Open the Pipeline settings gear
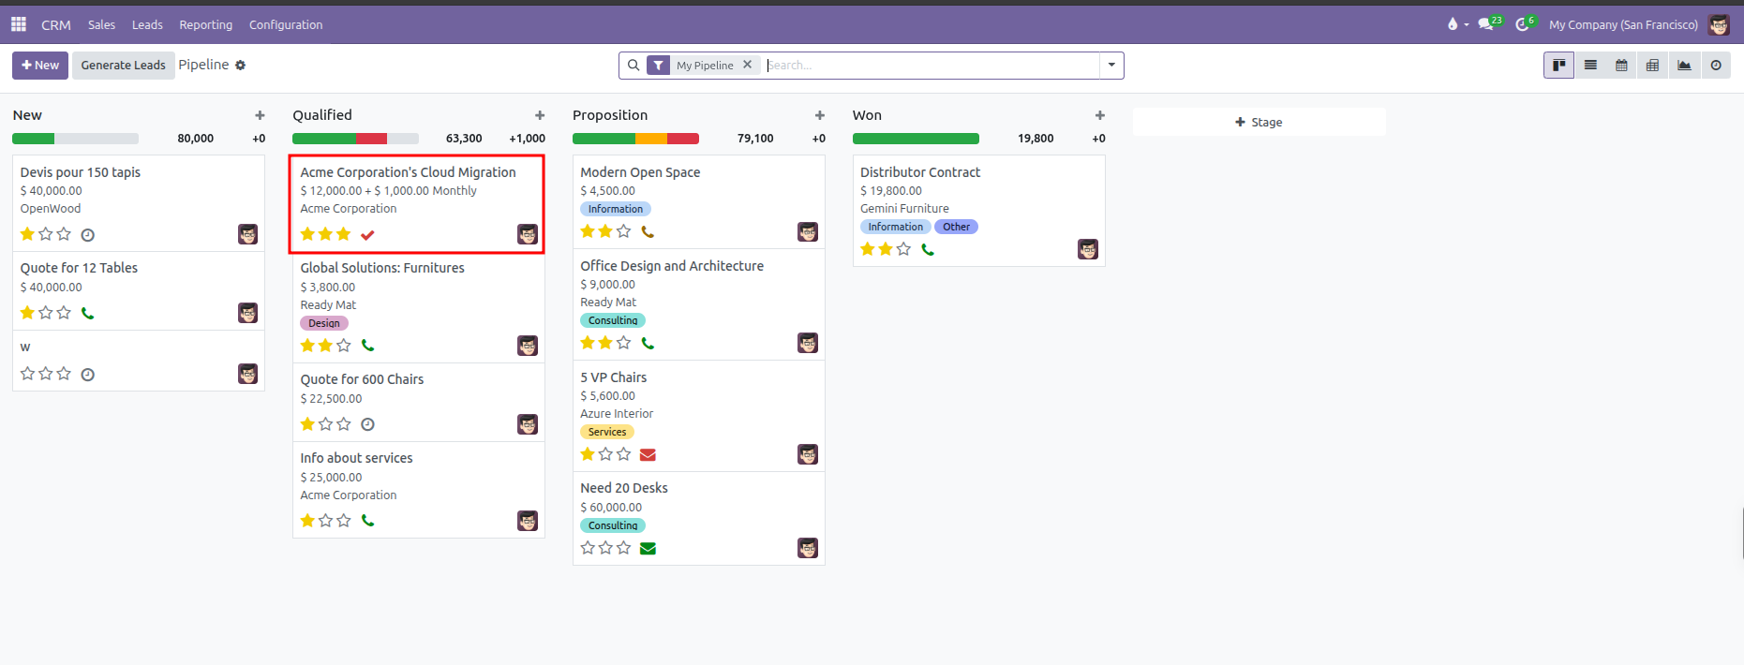The height and width of the screenshot is (665, 1744). 241,65
